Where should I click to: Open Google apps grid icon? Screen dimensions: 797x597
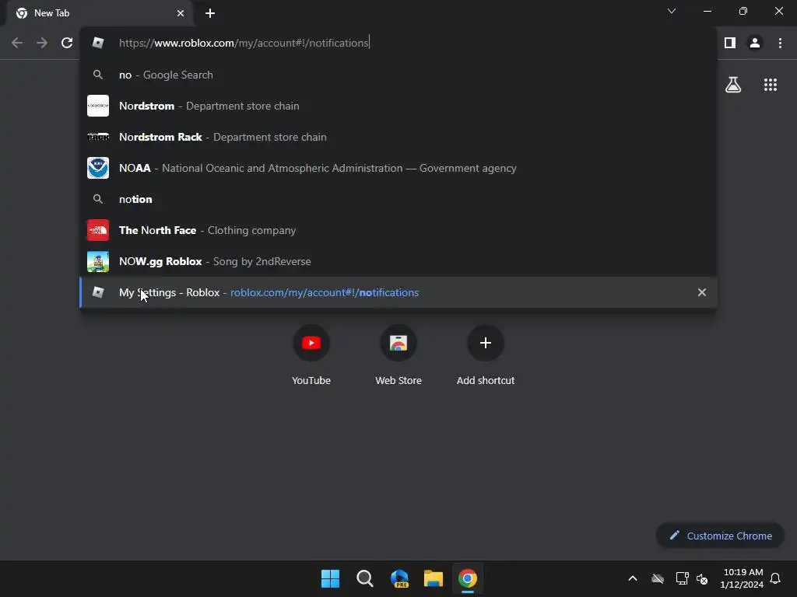coord(770,85)
